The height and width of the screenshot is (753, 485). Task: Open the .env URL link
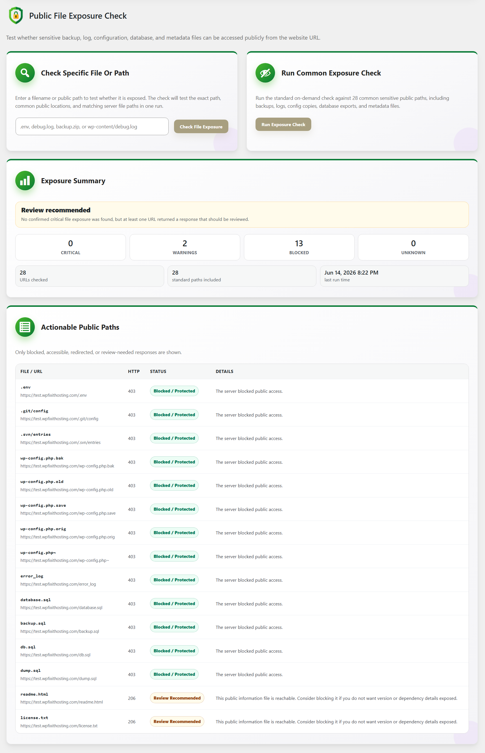53,395
